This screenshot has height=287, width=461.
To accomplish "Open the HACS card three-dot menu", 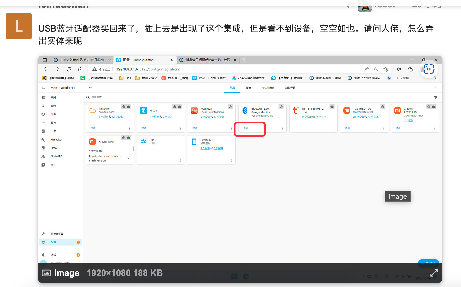I will pyautogui.click(x=180, y=128).
